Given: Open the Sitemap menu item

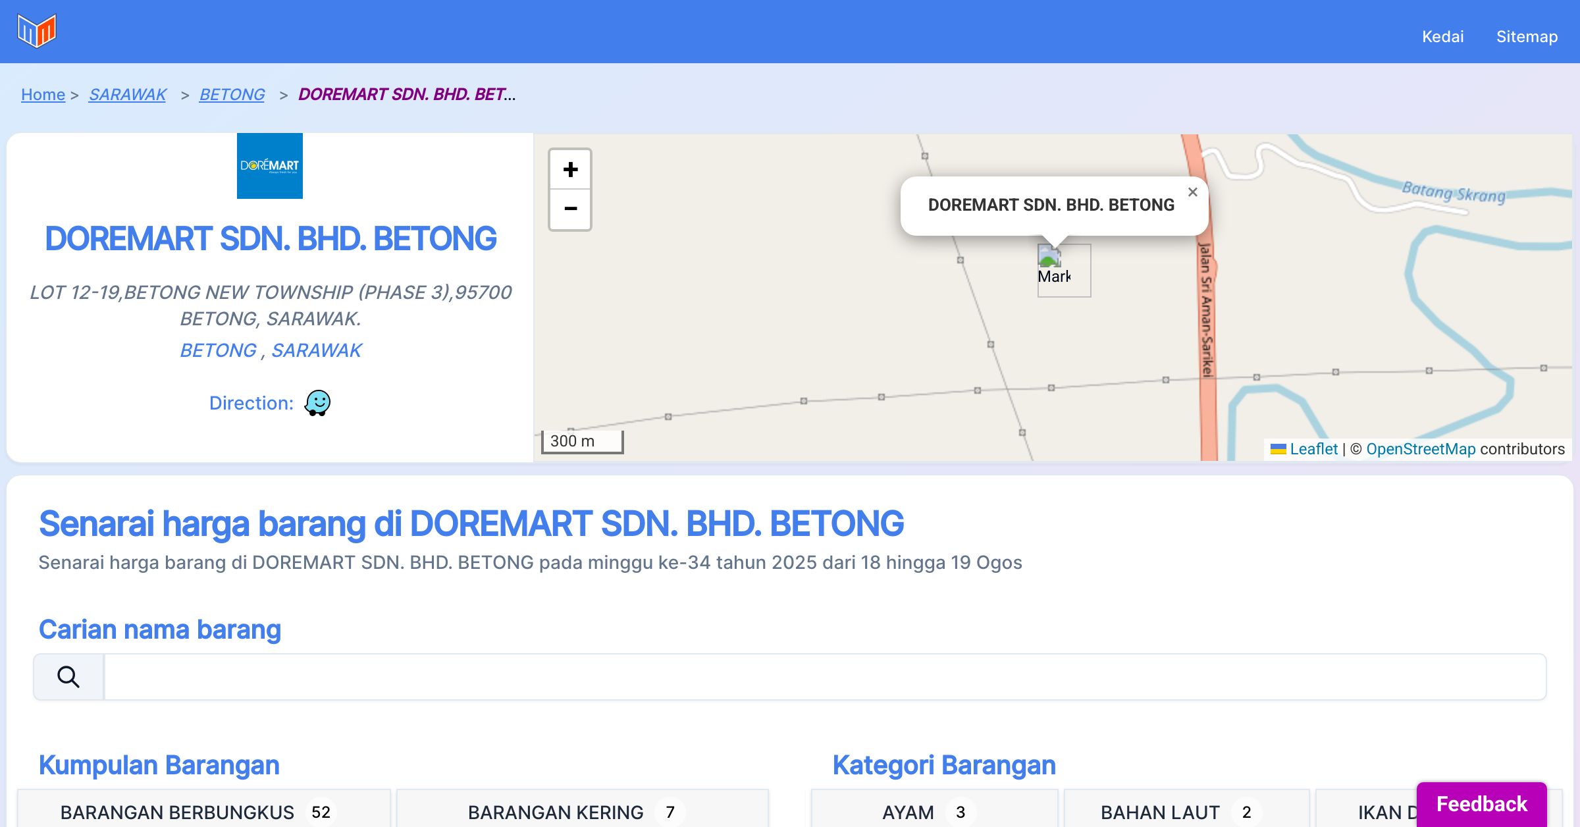Looking at the screenshot, I should point(1527,37).
